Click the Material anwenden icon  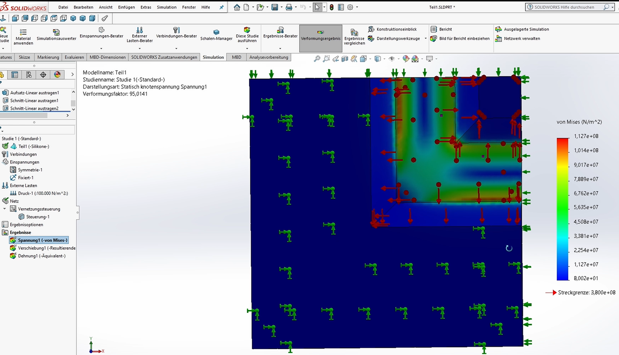pos(23,32)
